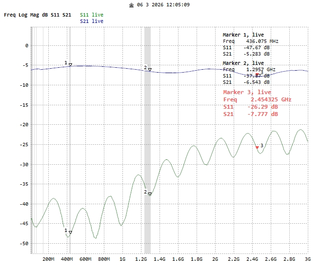Select marker 2 triangle on green S11 trace
This screenshot has height=271, width=319.
tap(150, 194)
